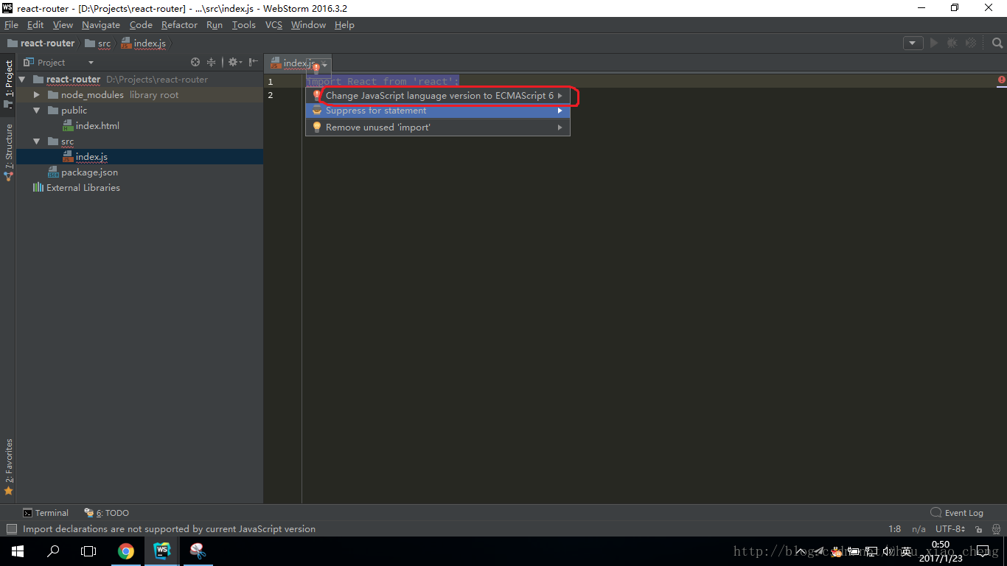Open Search Everywhere magnifier icon
This screenshot has width=1007, height=566.
(x=997, y=43)
